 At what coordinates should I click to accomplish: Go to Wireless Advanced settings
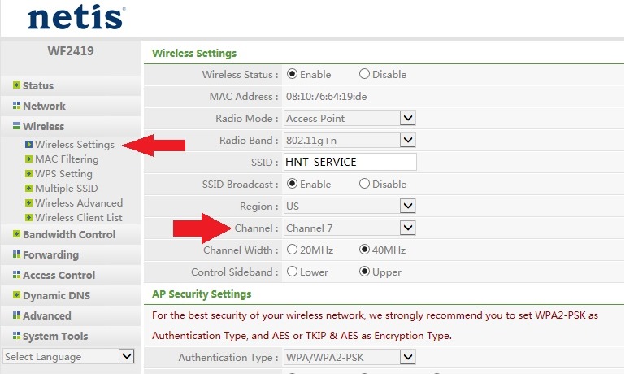pos(79,203)
